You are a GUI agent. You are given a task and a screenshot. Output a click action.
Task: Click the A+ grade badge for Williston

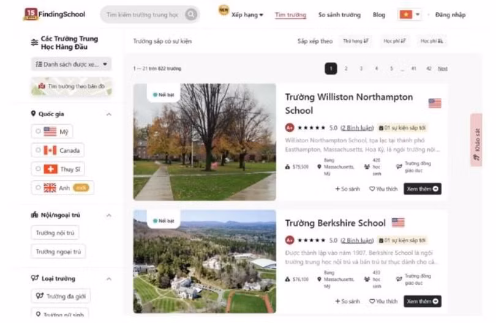coord(290,128)
